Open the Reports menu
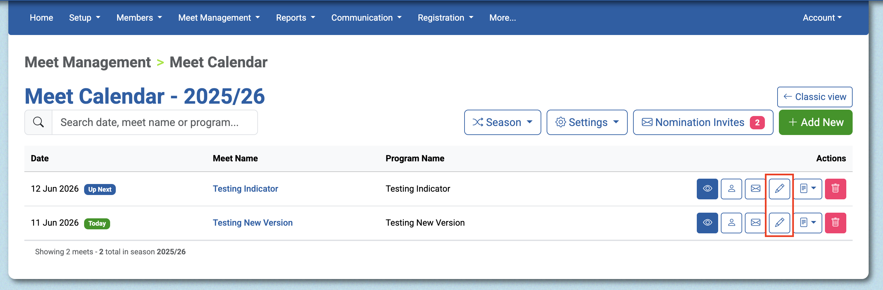883x290 pixels. coord(295,18)
